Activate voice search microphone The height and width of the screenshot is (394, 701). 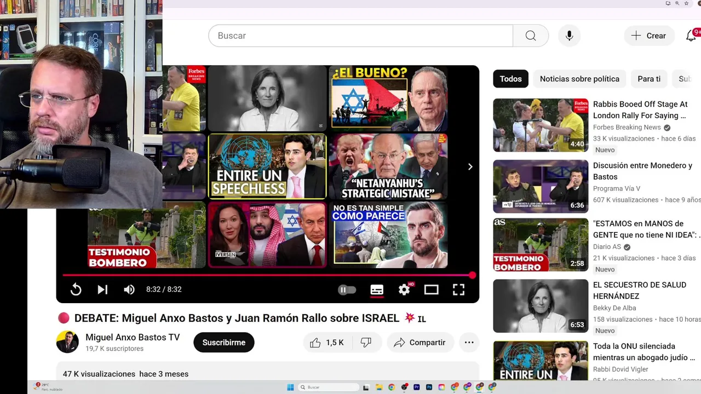(x=570, y=36)
